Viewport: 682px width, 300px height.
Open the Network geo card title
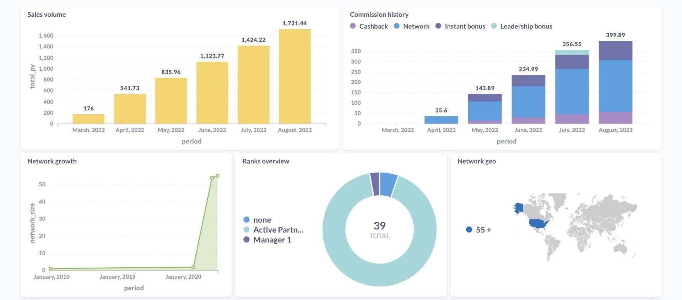tap(476, 161)
